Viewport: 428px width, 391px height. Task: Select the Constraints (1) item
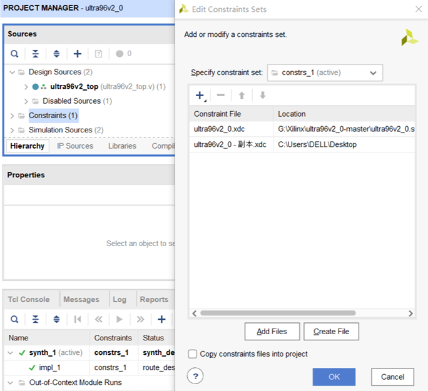pos(53,116)
